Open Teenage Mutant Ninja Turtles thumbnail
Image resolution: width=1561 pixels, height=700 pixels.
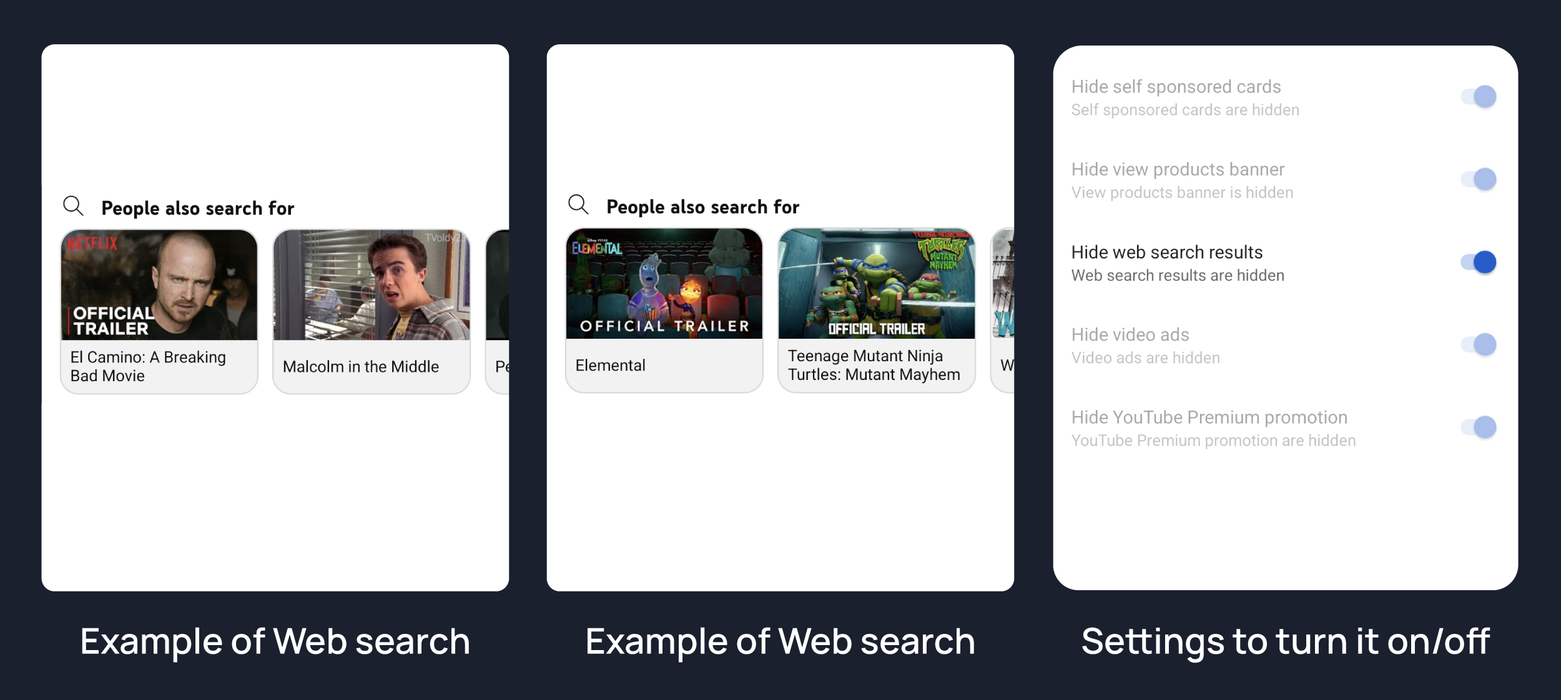click(876, 284)
